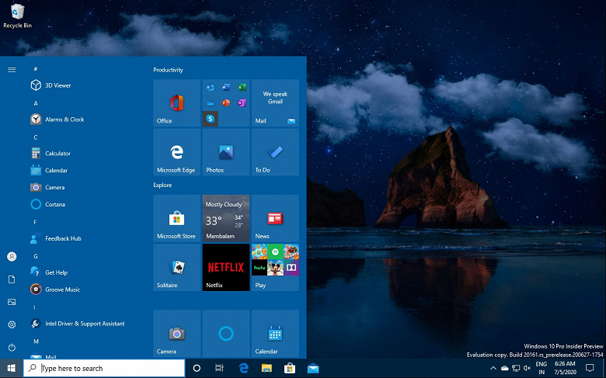Select Feedback Hub from the app list

(63, 238)
